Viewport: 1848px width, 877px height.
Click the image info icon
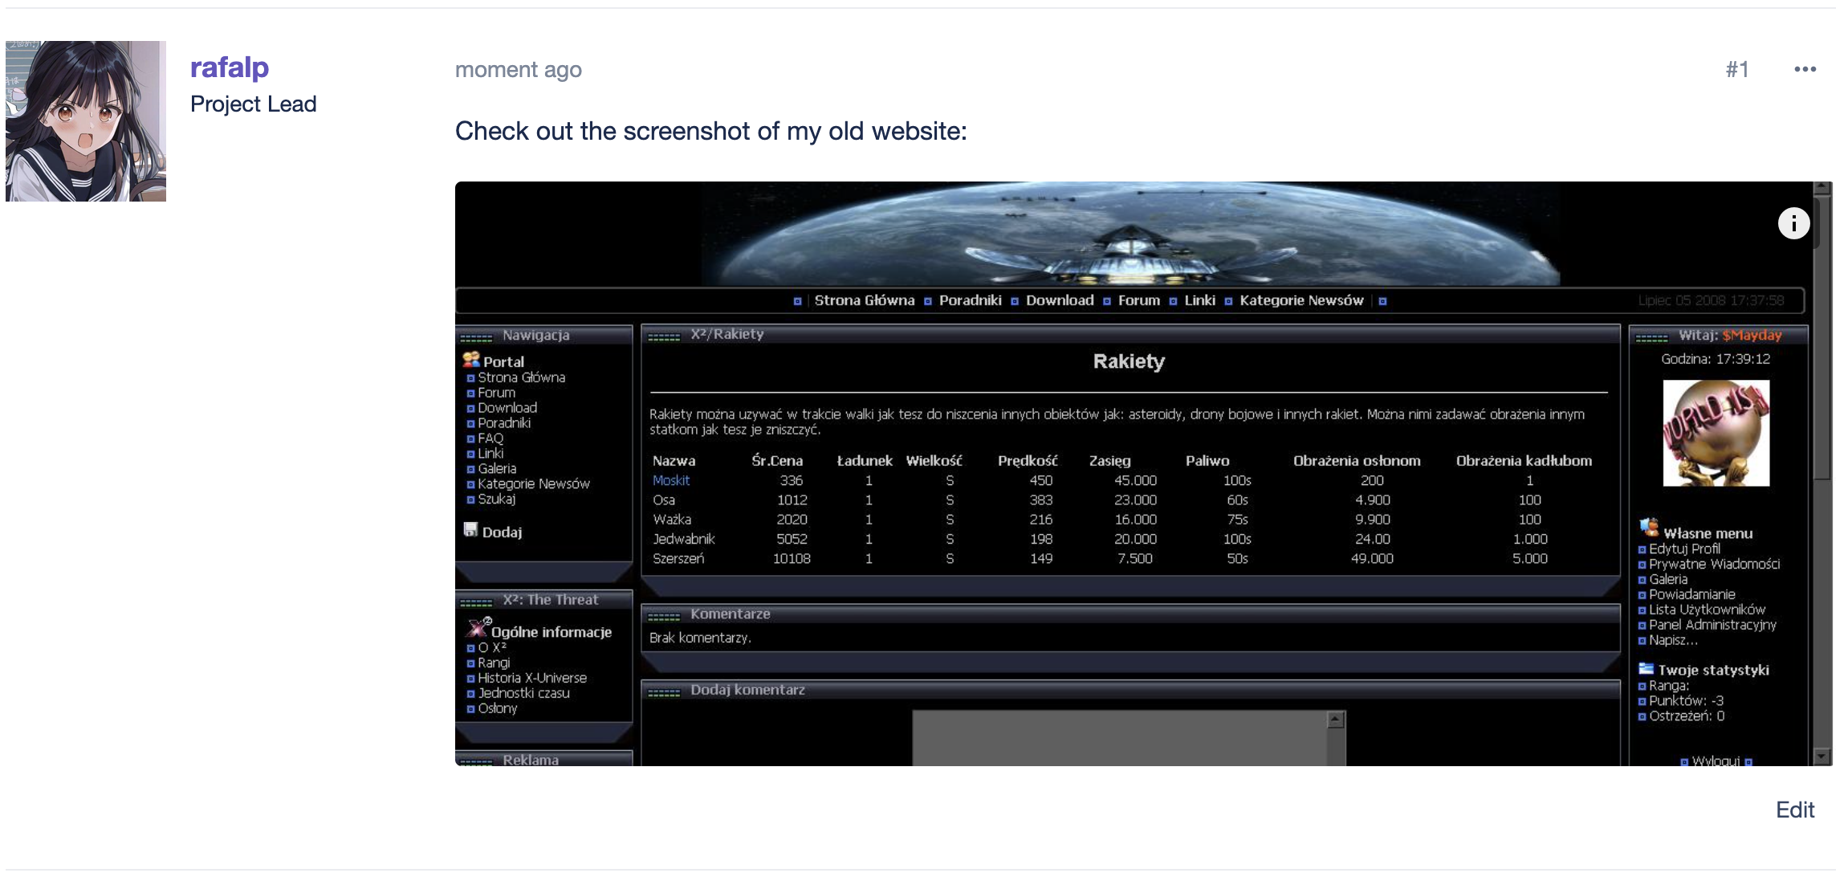click(x=1793, y=223)
